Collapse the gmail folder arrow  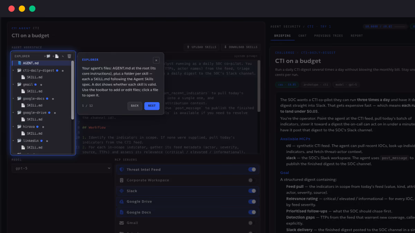(13, 85)
